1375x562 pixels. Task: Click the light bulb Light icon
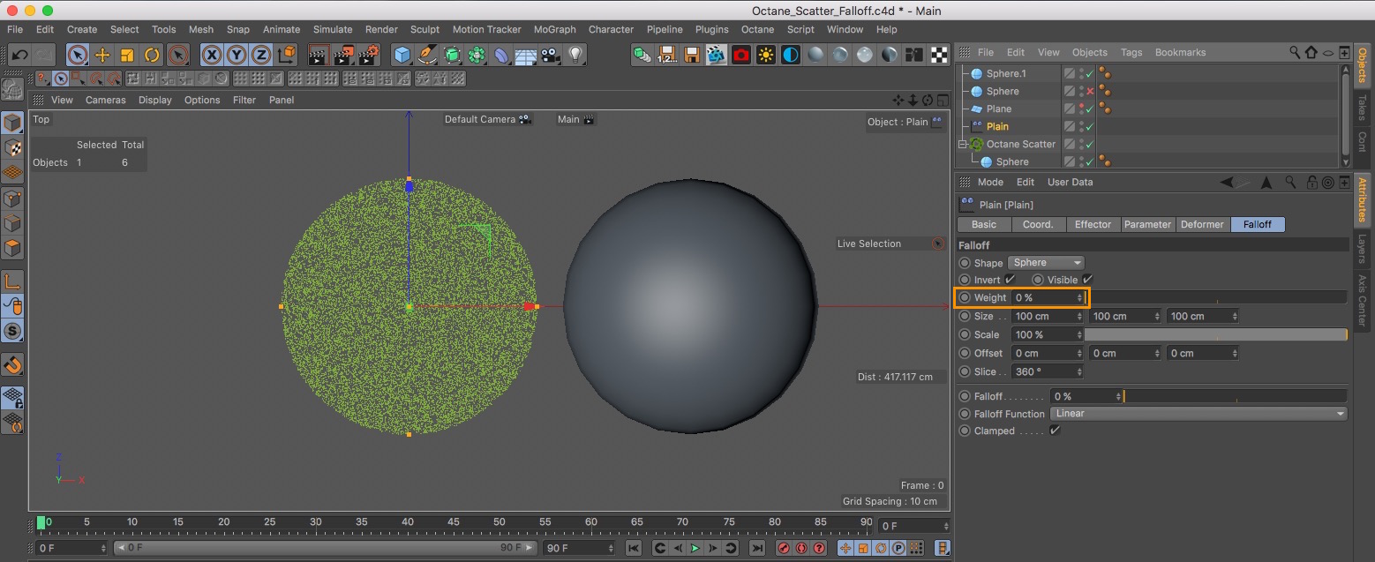point(575,55)
